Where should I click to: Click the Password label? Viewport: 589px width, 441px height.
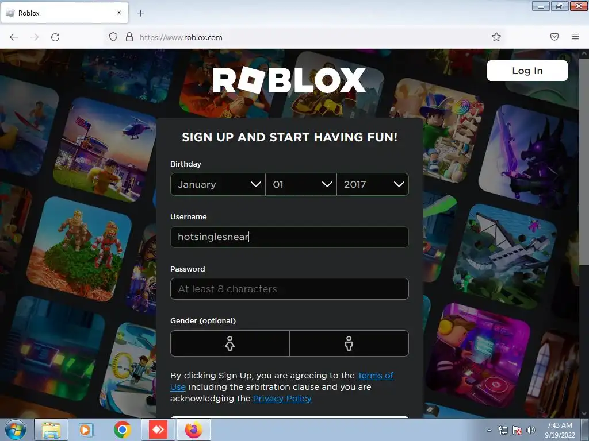tap(188, 269)
